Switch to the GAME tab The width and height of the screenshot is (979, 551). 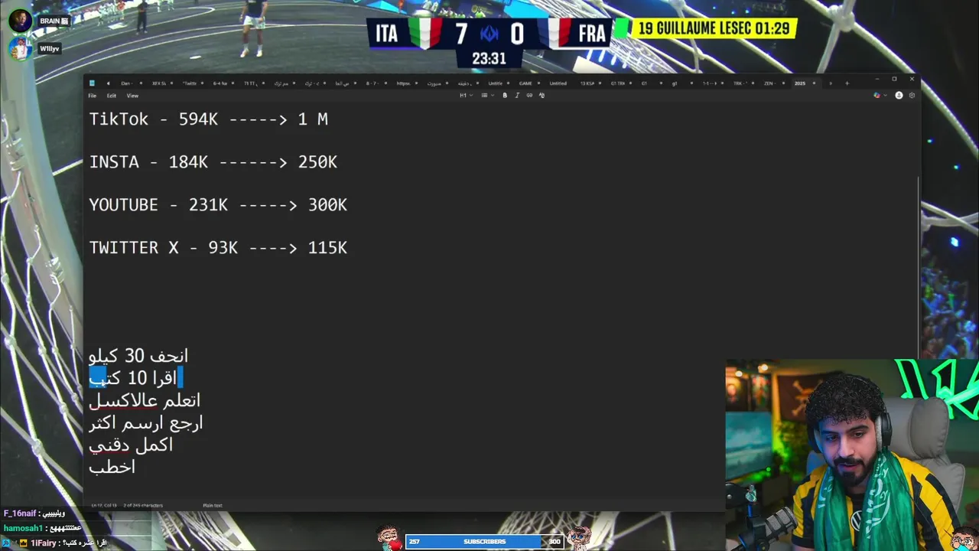pyautogui.click(x=525, y=83)
